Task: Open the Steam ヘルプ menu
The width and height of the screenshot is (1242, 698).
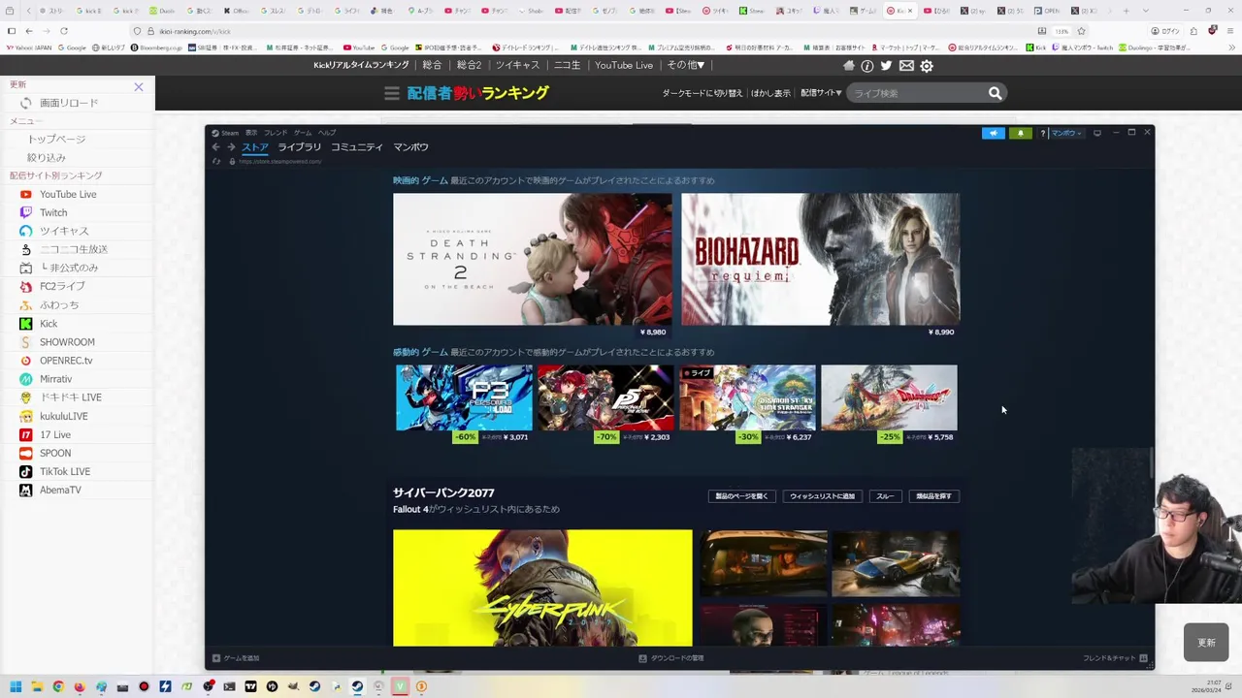Action: click(x=327, y=133)
